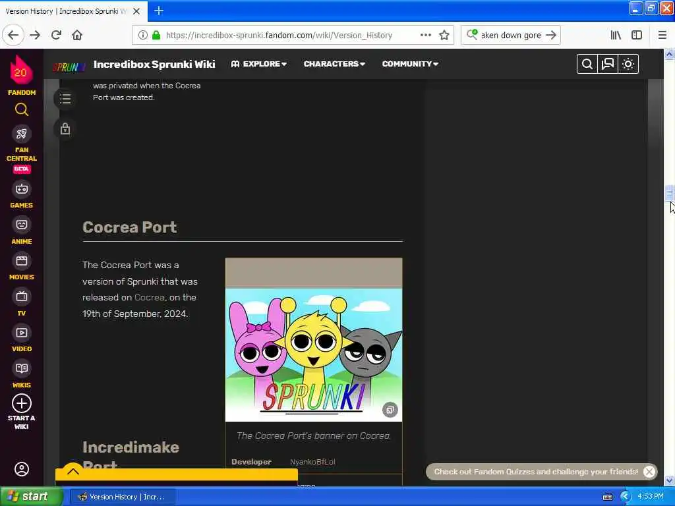Open the Sprunki banner image

(x=313, y=354)
